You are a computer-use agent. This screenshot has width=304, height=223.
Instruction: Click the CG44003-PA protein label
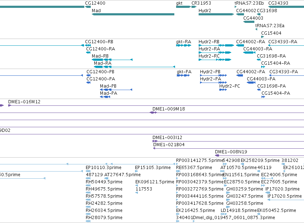click(261, 79)
